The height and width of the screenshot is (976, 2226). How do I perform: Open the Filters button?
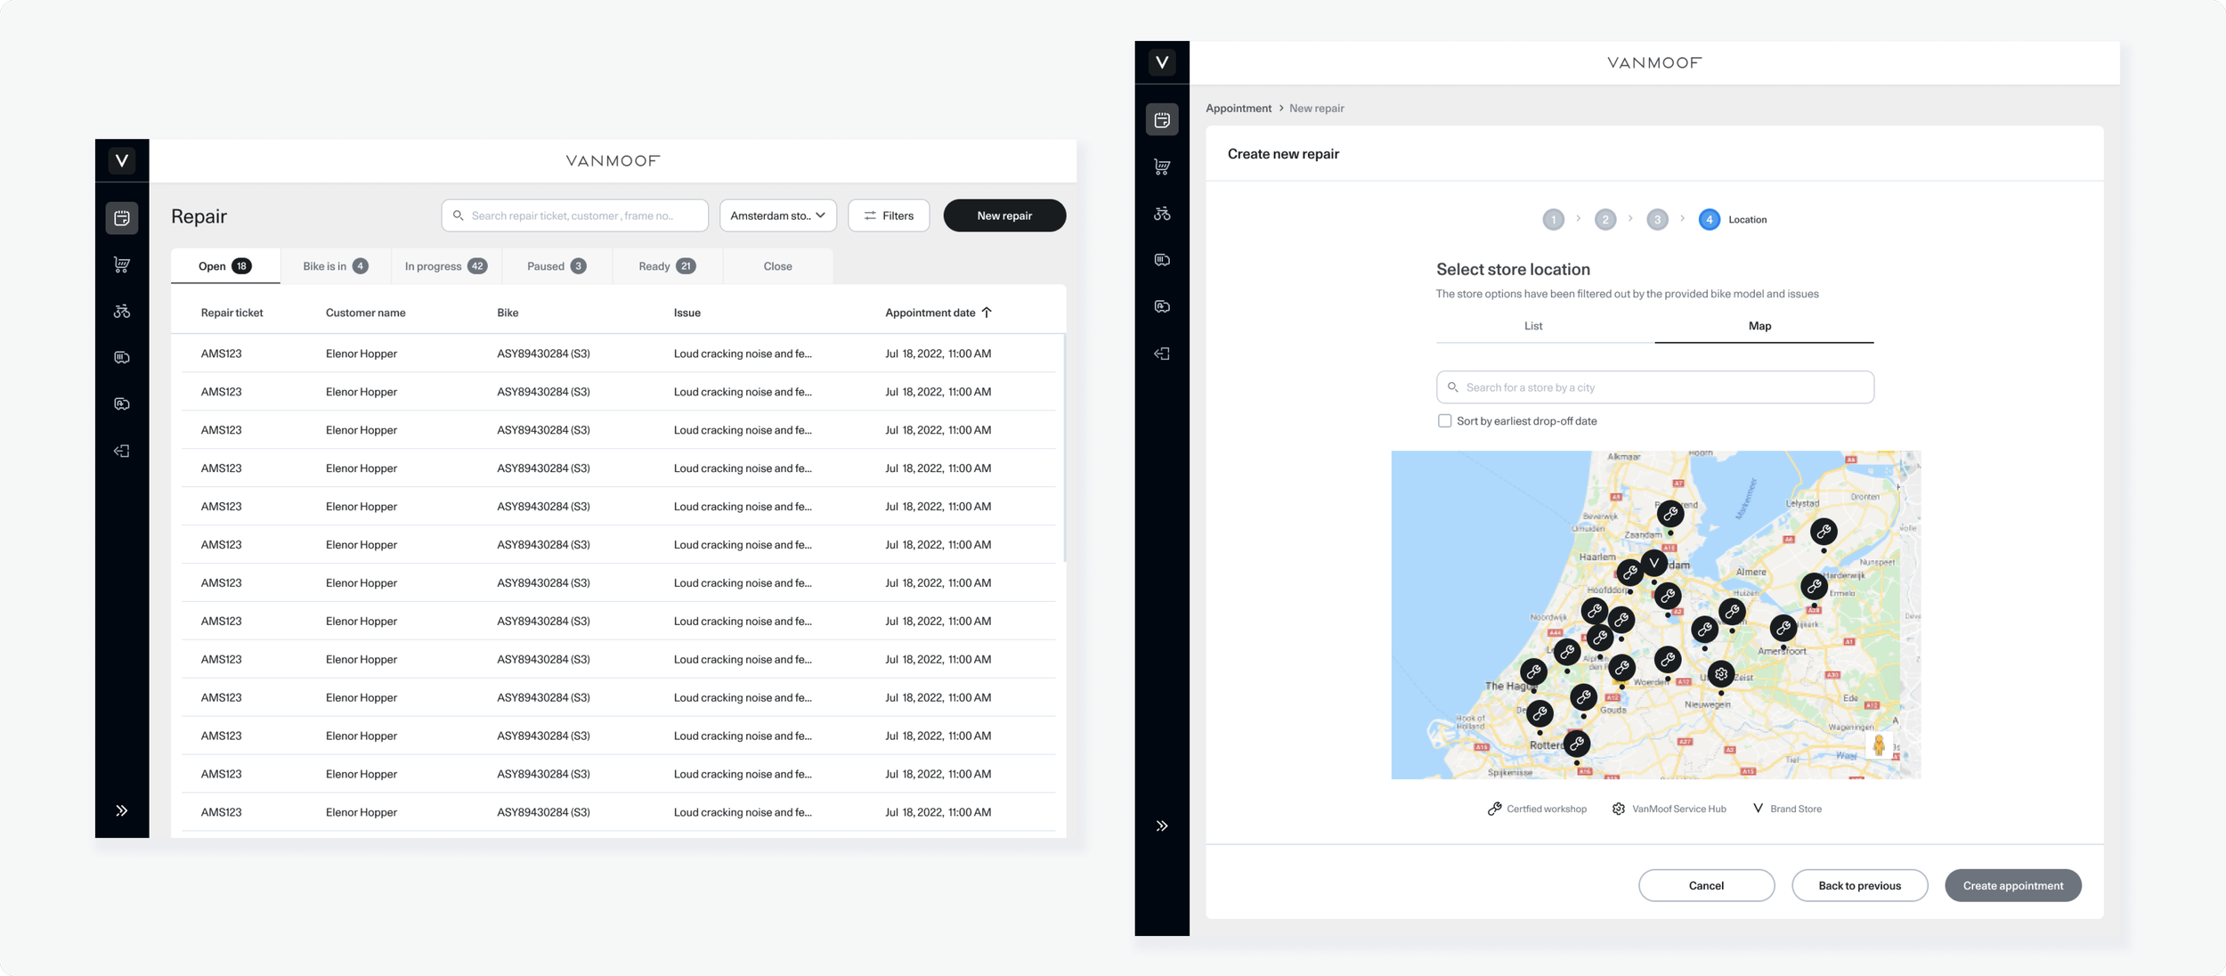(x=888, y=216)
